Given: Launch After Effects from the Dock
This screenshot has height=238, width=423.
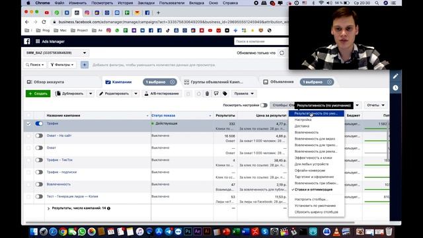Looking at the screenshot, I should tap(197, 231).
